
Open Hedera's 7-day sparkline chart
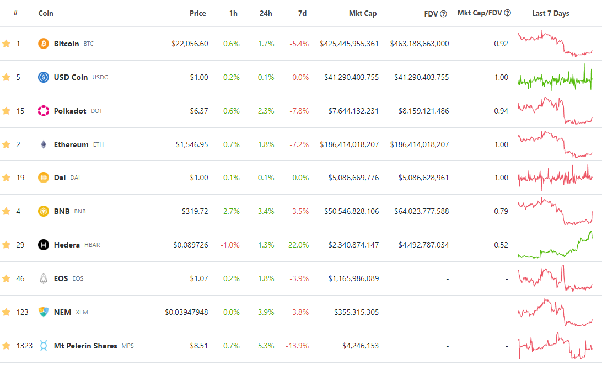555,245
